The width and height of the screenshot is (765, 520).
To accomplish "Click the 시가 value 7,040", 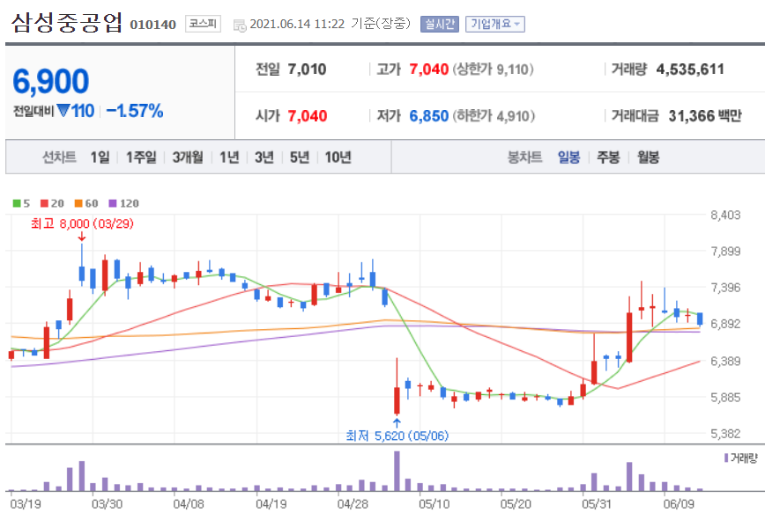I will coord(308,116).
